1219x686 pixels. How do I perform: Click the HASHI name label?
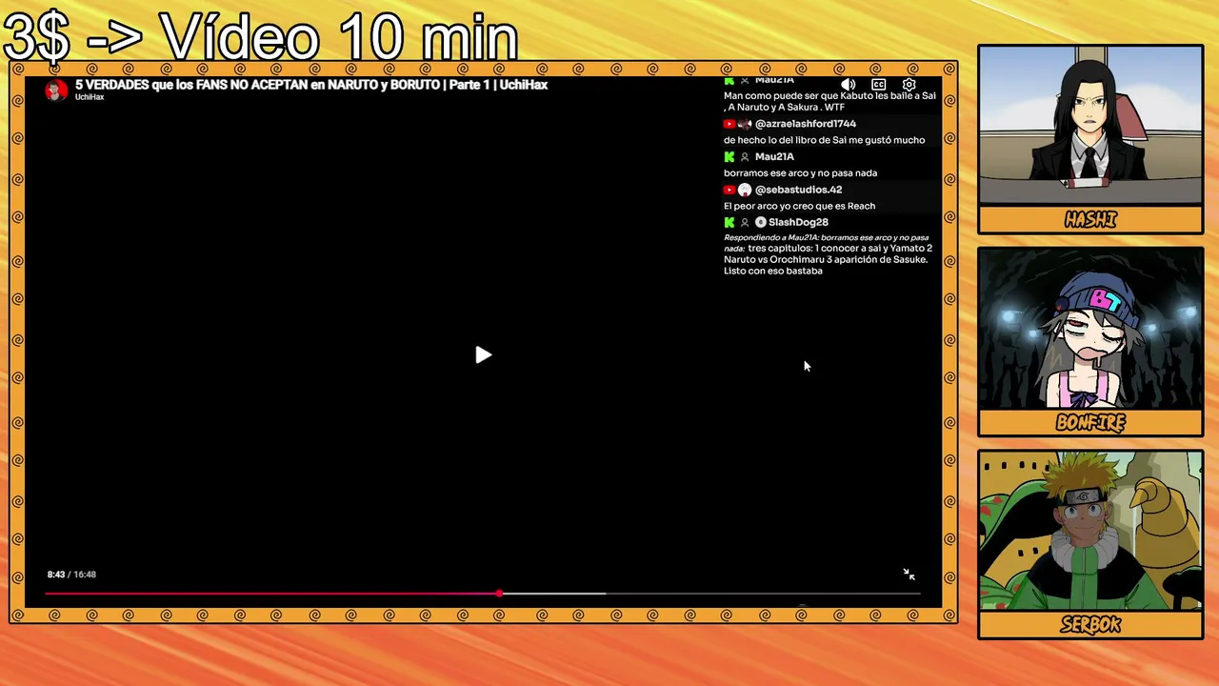(1090, 220)
